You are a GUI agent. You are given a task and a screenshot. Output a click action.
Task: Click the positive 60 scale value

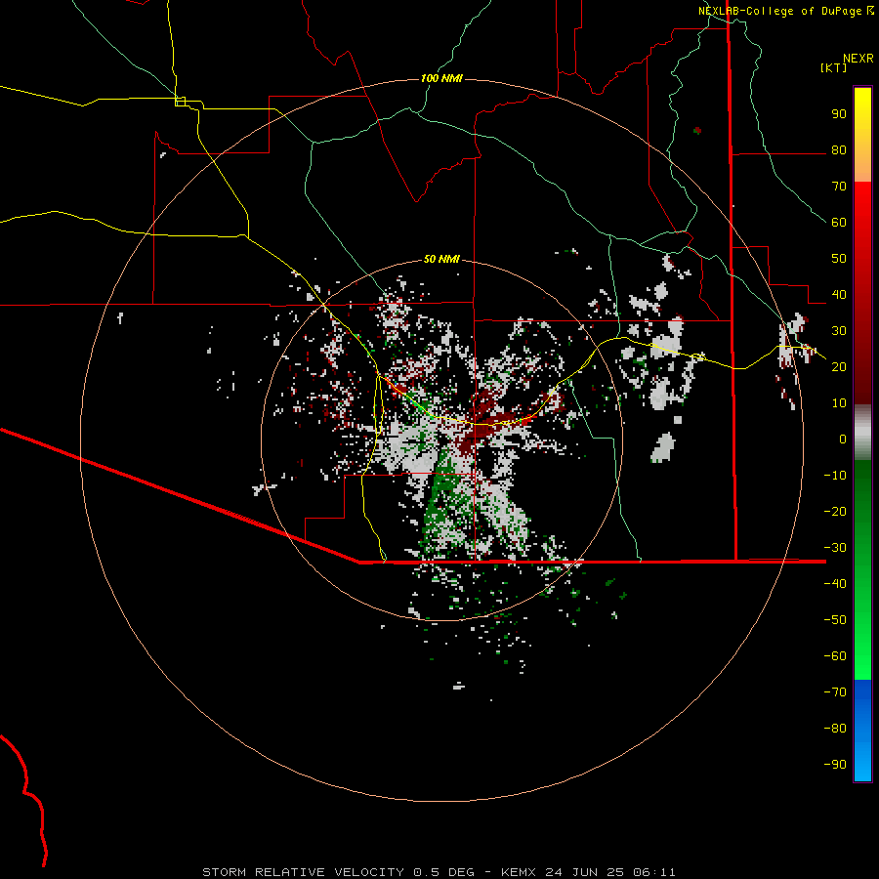pos(839,223)
